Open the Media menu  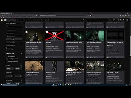[37, 20]
